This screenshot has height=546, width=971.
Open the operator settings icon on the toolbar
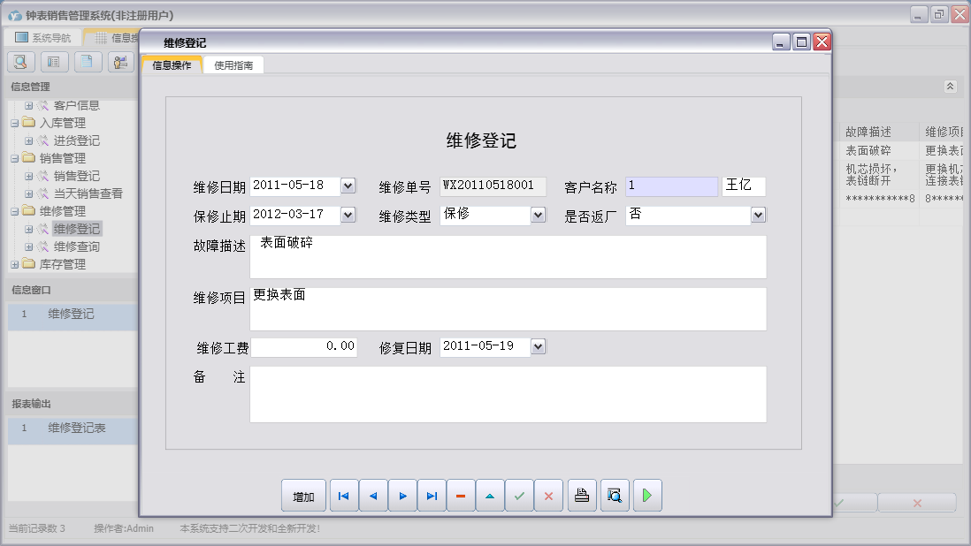pyautogui.click(x=120, y=62)
